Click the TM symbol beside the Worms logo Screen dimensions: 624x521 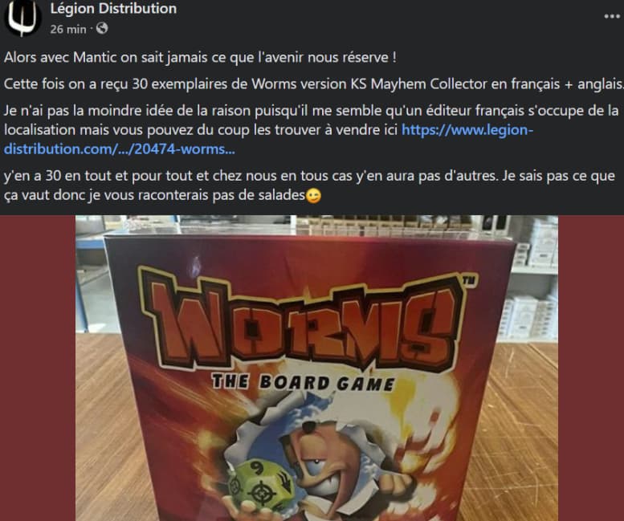point(470,279)
